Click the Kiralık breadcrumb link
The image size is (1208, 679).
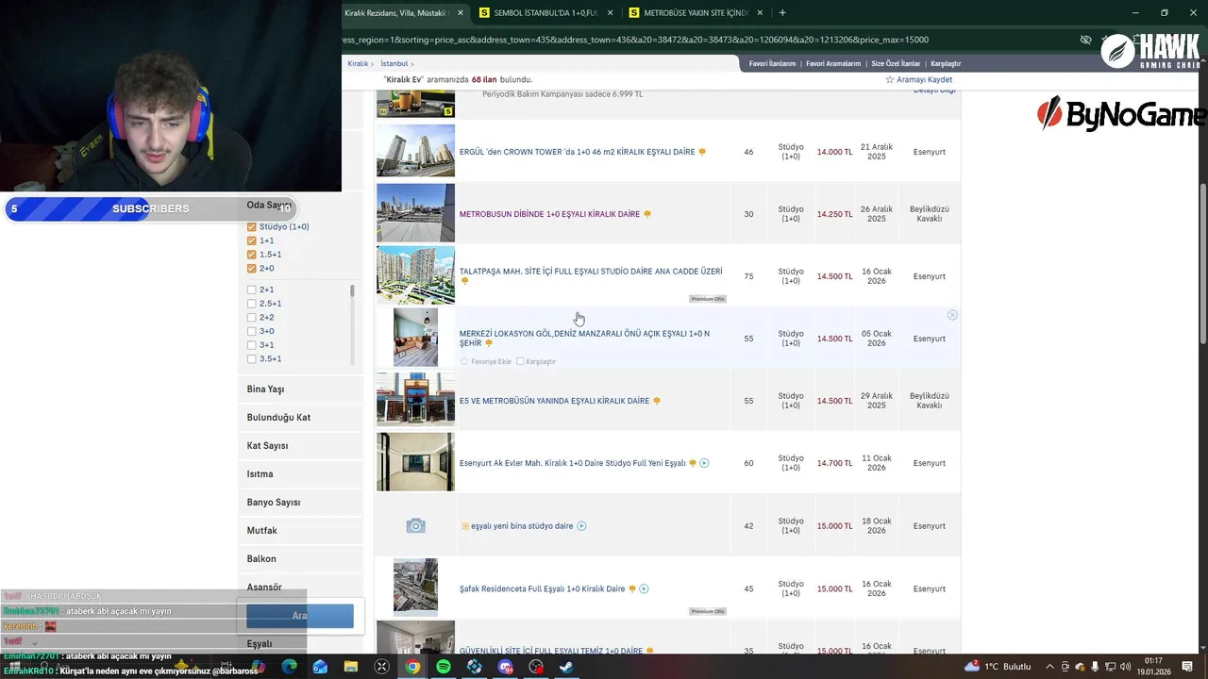(358, 64)
